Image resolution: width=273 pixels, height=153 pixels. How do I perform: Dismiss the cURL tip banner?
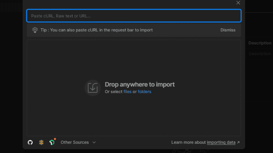click(x=228, y=30)
